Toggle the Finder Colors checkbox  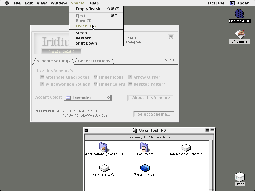tap(96, 84)
